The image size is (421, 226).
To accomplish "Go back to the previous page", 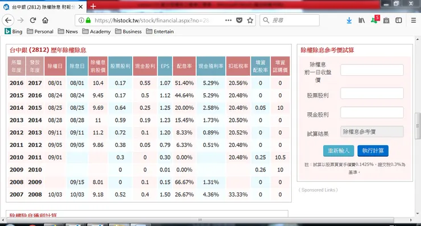I will 9,20.
